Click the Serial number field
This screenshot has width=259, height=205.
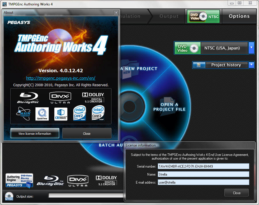(x=204, y=166)
